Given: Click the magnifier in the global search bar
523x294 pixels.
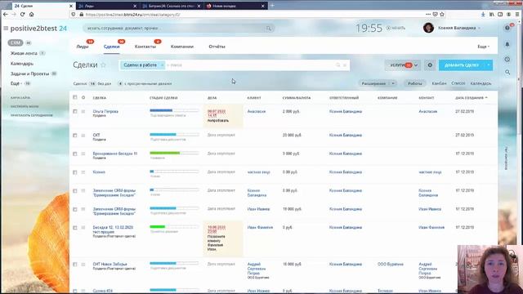Looking at the screenshot, I should 269,29.
